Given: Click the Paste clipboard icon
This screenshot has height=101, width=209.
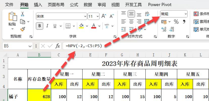Looking at the screenshot, I should (x=13, y=16).
